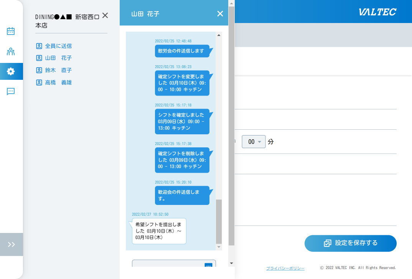Open the calendar/schedule view in the sidebar
This screenshot has height=279, width=412.
(11, 31)
